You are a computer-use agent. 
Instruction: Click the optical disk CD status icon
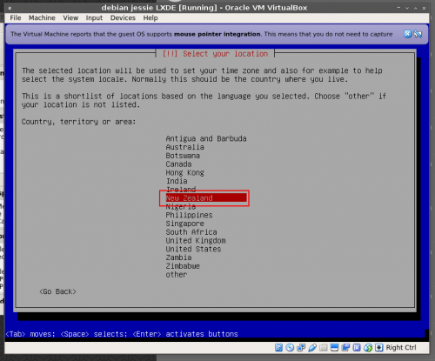coord(290,347)
